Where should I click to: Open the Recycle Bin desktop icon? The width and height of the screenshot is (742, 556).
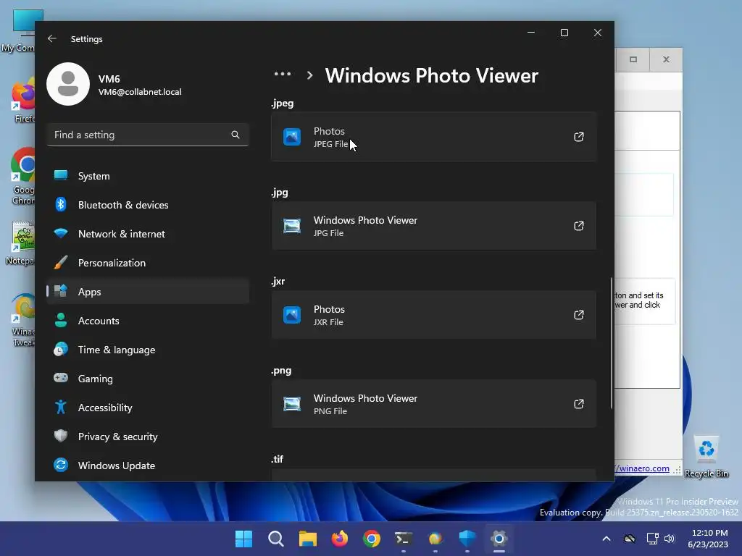tap(706, 457)
